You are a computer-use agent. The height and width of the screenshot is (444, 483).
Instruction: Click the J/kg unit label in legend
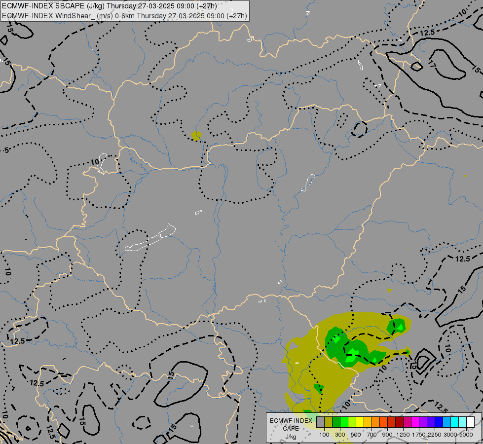291,437
